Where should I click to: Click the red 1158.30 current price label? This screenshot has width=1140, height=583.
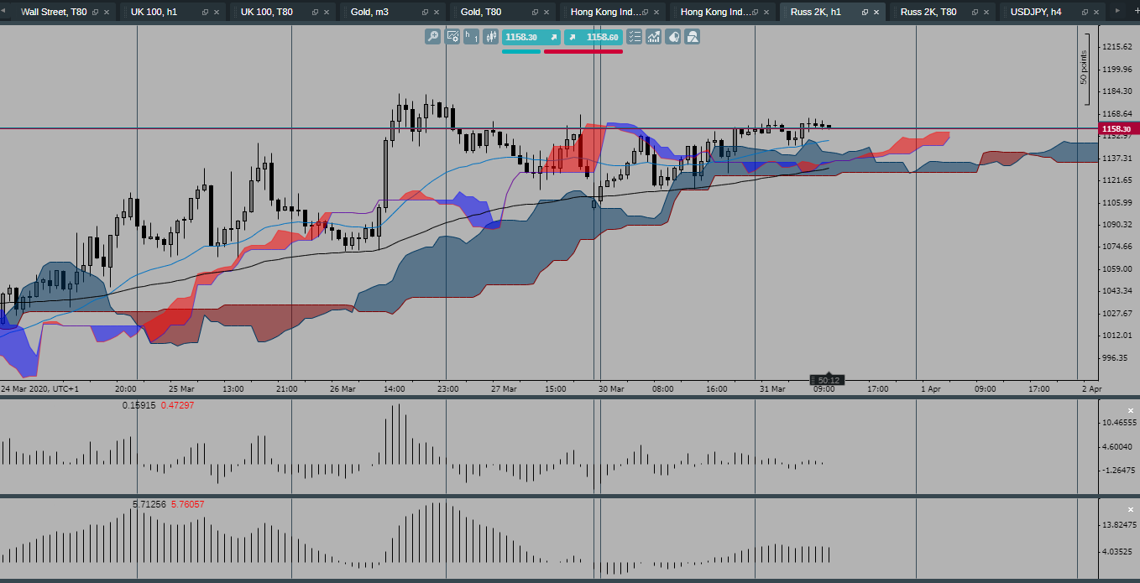click(1118, 128)
